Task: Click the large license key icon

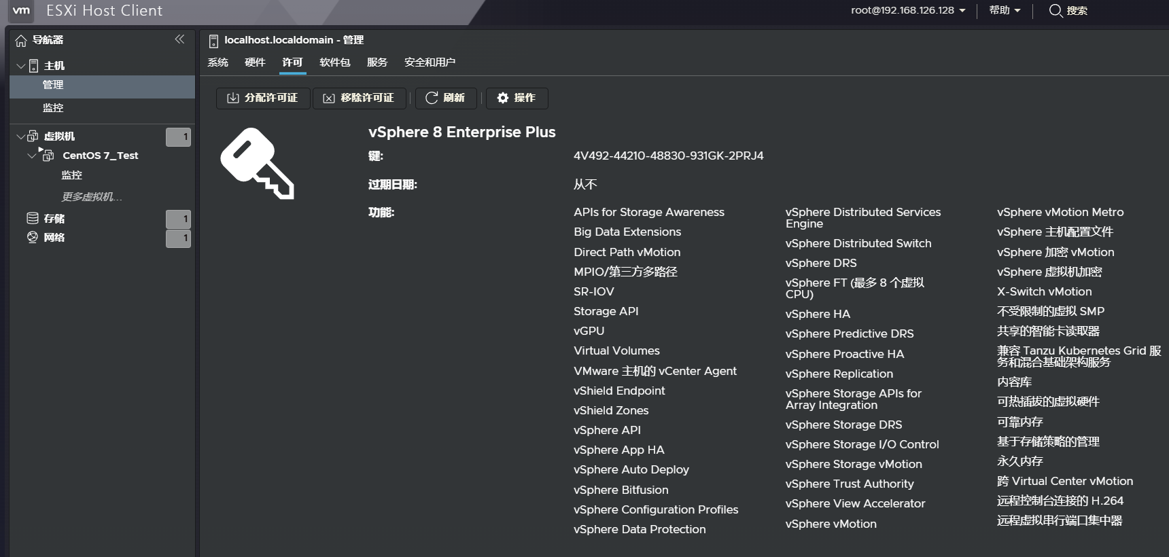Action: (257, 163)
